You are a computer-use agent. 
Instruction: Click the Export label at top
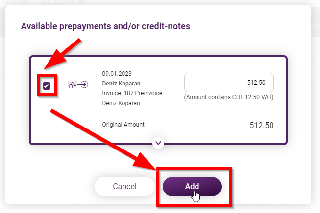[x=65, y=2]
